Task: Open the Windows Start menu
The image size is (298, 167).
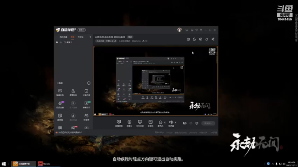Action: pyautogui.click(x=4, y=164)
